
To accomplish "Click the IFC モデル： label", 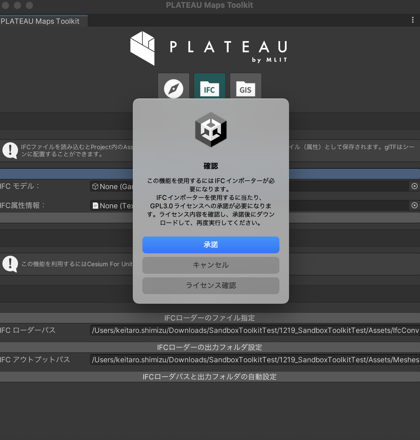I will [x=20, y=186].
